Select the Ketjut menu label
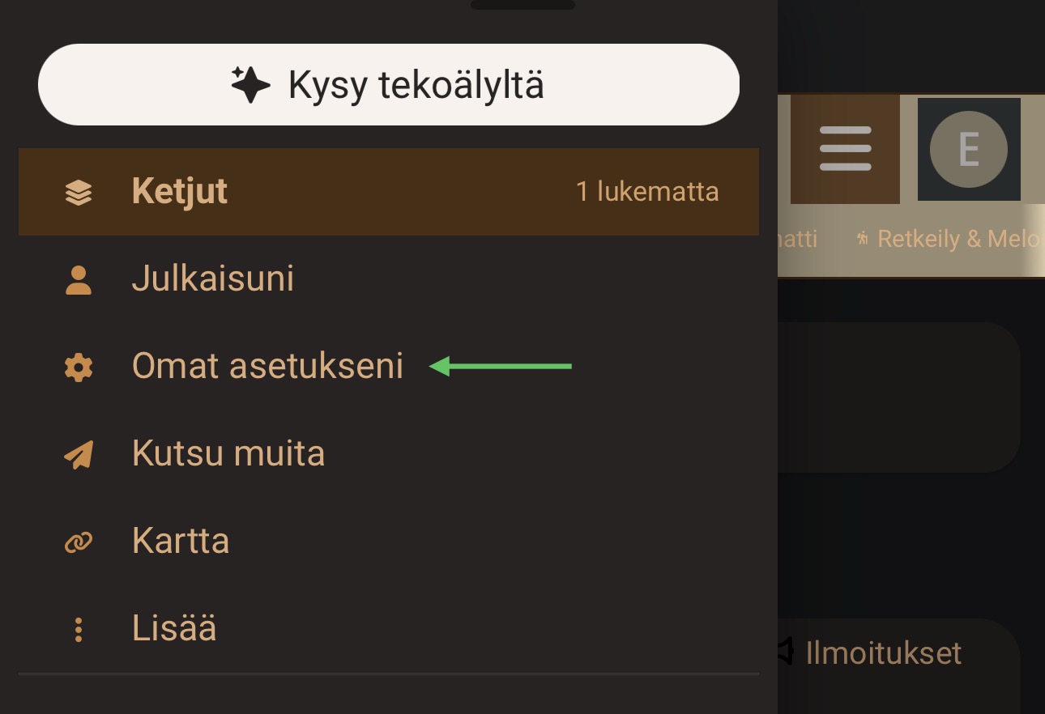 (179, 192)
